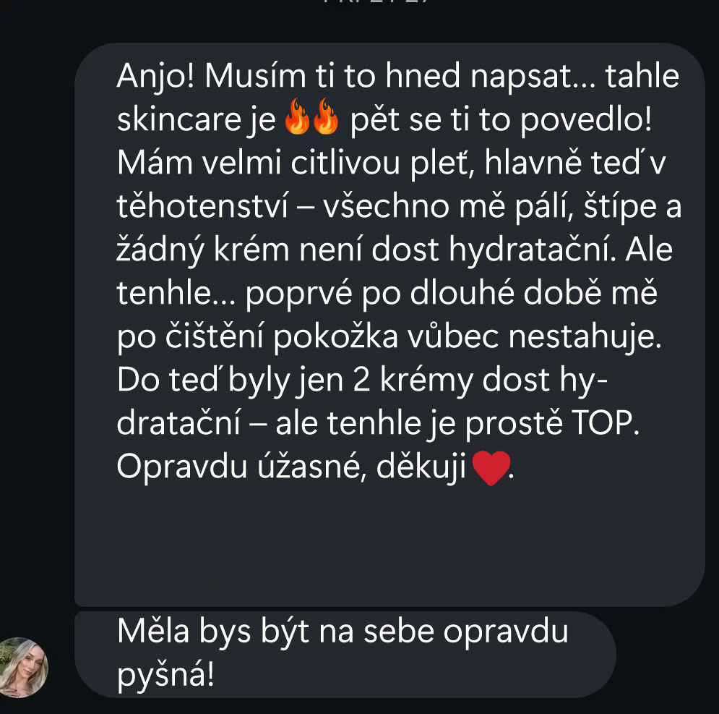Image resolution: width=719 pixels, height=714 pixels.
Task: Click the word "děkuji" before the heart
Action: coord(421,467)
